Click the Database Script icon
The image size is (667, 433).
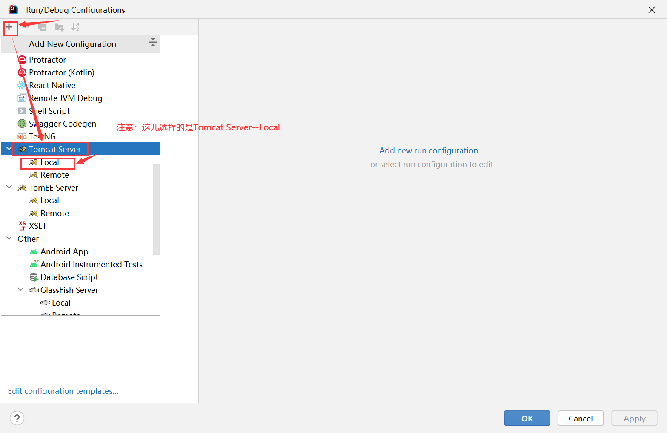[x=34, y=277]
